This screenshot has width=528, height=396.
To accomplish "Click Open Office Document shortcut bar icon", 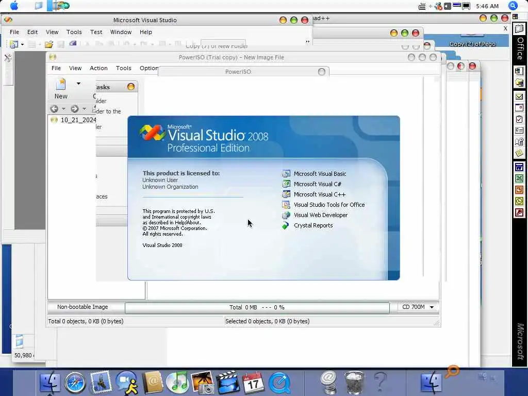I will 519,82.
